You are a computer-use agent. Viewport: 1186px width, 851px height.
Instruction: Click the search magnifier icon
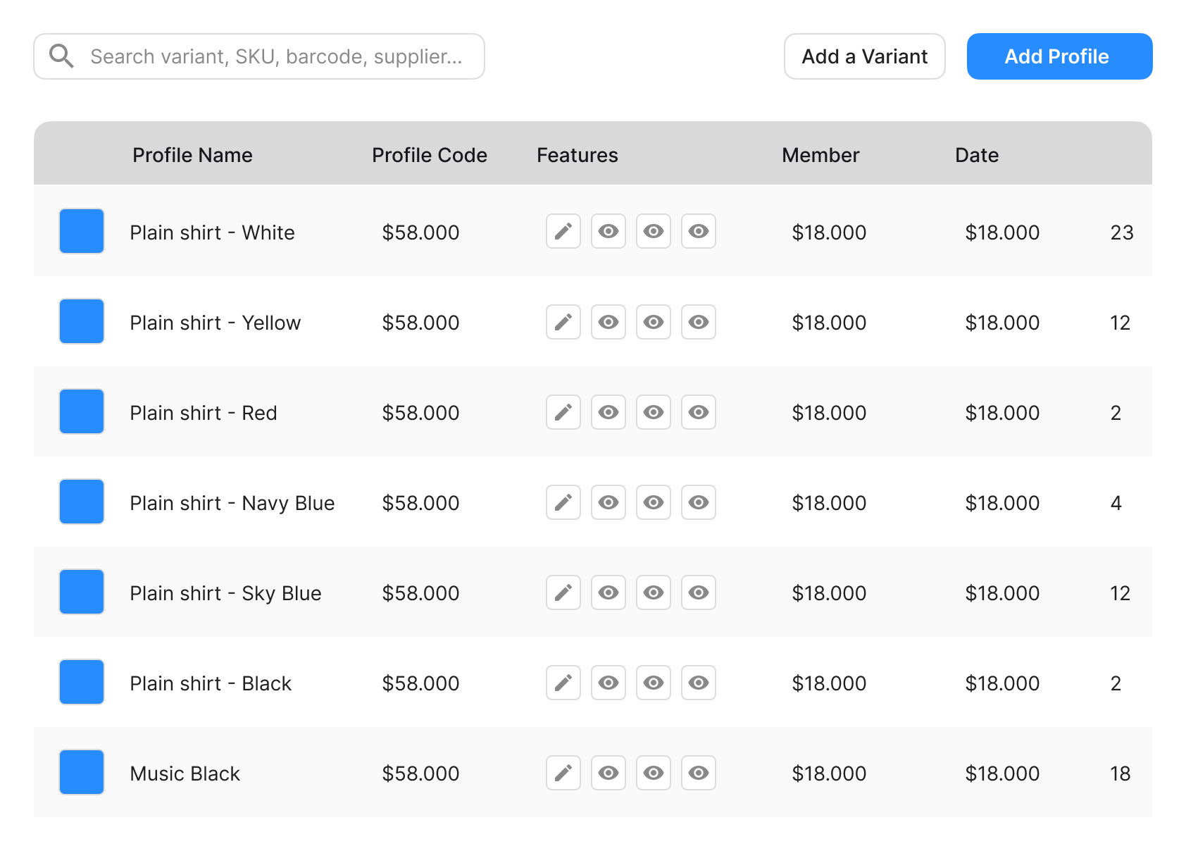pos(62,56)
